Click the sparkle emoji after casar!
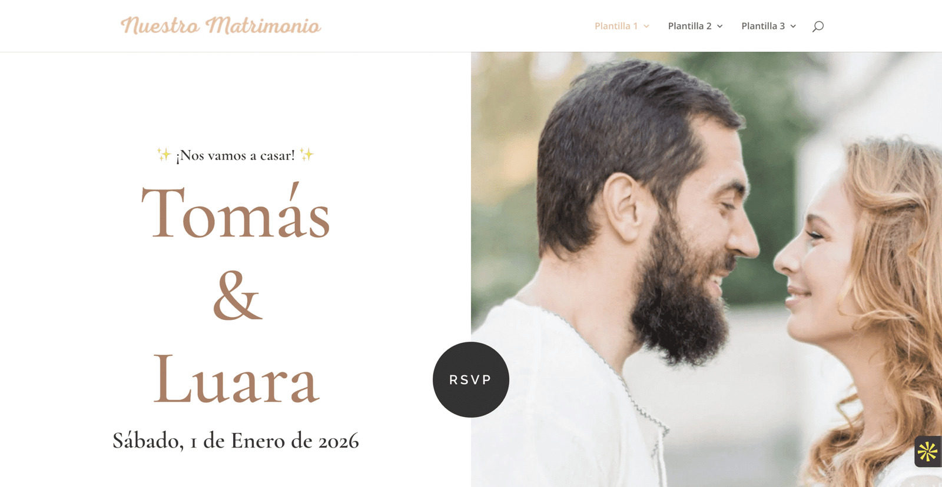The image size is (942, 487). (306, 155)
